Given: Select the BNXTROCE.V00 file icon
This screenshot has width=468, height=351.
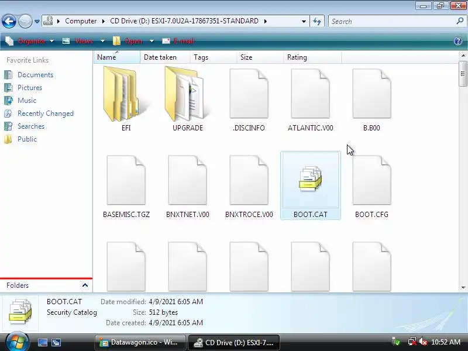Looking at the screenshot, I should pos(249,180).
